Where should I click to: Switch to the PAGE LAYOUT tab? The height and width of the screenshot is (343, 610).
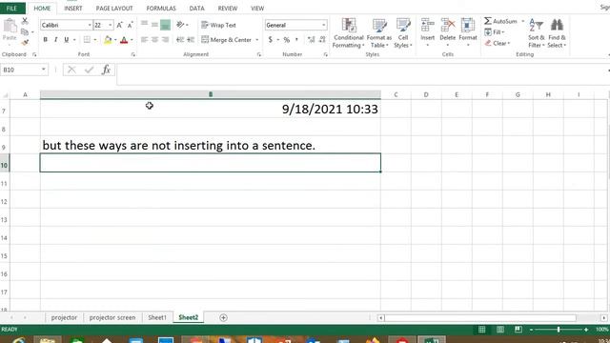[114, 9]
